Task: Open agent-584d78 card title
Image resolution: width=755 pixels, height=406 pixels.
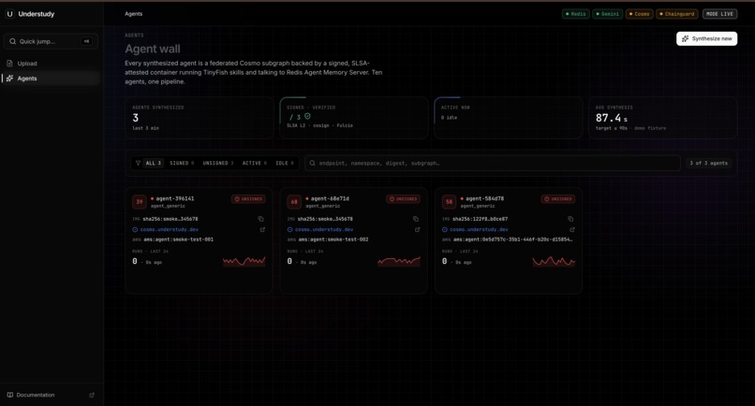Action: pyautogui.click(x=485, y=198)
